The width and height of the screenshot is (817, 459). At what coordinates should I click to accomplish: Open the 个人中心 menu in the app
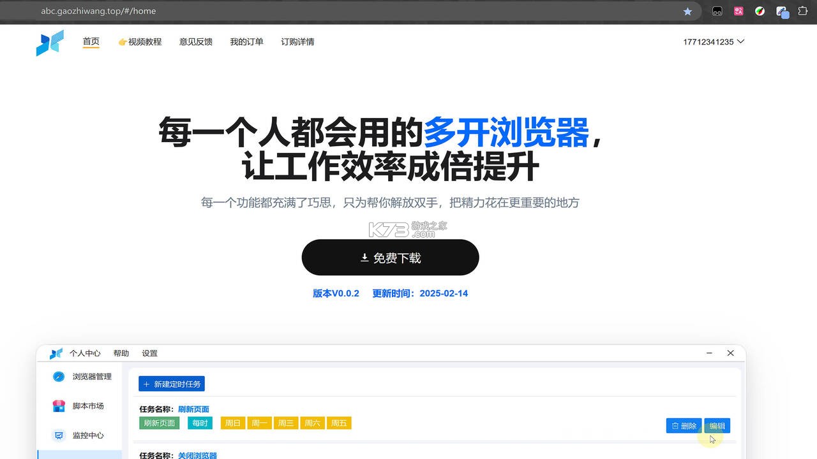[x=85, y=353]
